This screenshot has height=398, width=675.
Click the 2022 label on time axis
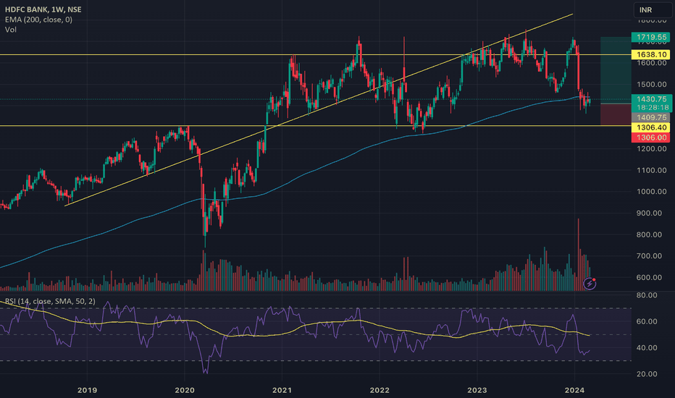pos(380,390)
